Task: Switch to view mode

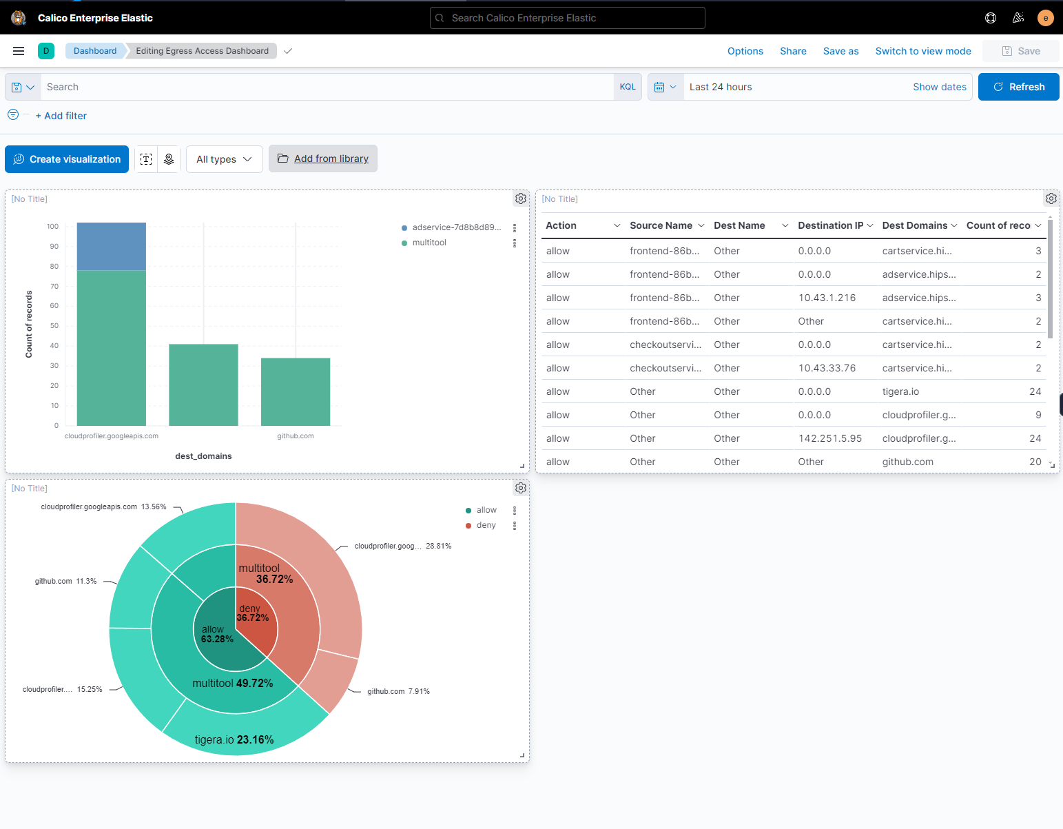Action: [x=923, y=50]
